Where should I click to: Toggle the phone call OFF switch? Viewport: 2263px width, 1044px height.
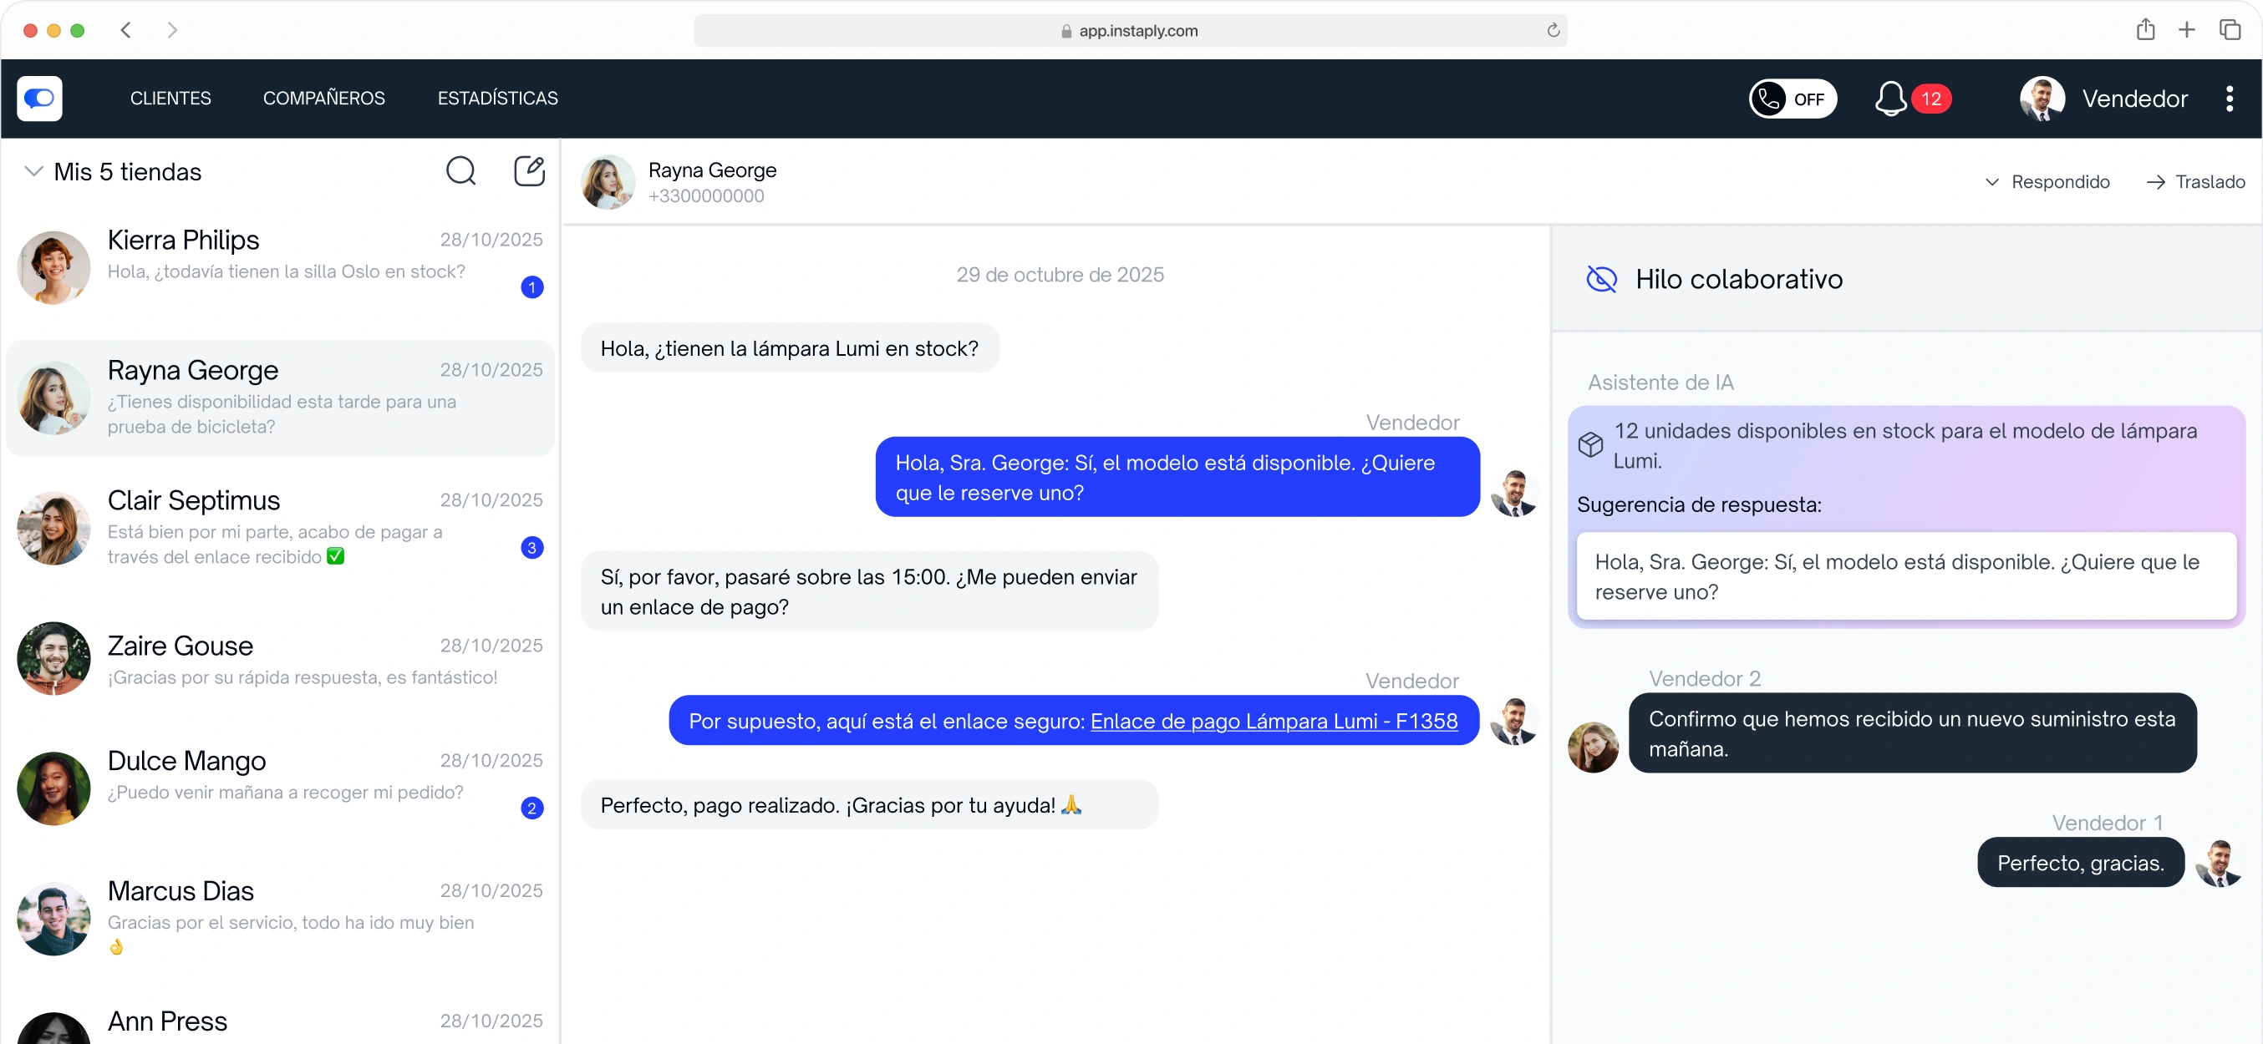pos(1793,99)
